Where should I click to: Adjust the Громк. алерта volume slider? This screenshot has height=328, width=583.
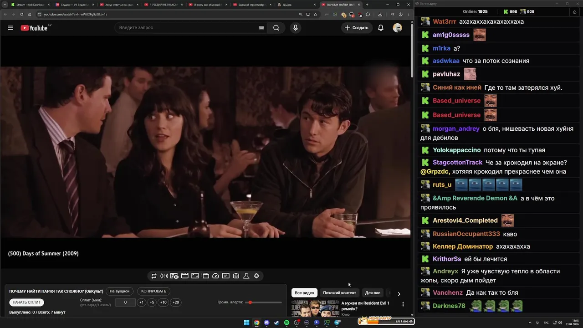[264, 302]
